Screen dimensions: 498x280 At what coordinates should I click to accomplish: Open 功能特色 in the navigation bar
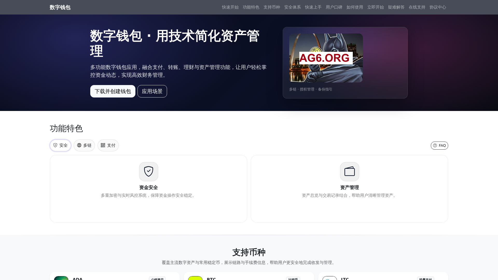pyautogui.click(x=251, y=7)
